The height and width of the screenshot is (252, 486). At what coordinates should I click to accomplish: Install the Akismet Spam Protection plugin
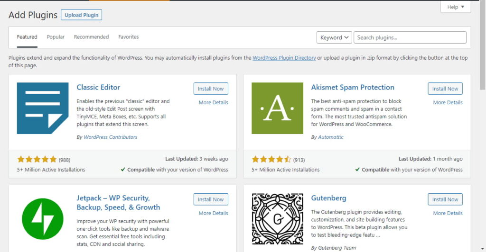point(445,89)
